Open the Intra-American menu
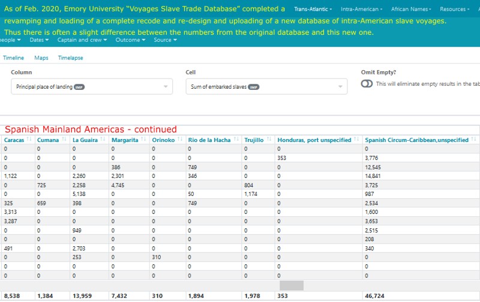 coord(360,9)
